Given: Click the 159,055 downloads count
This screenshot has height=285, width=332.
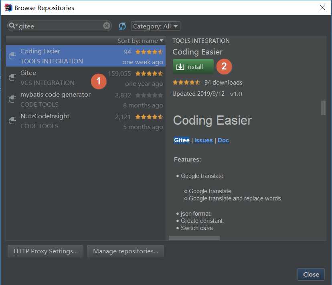Looking at the screenshot, I should point(119,74).
